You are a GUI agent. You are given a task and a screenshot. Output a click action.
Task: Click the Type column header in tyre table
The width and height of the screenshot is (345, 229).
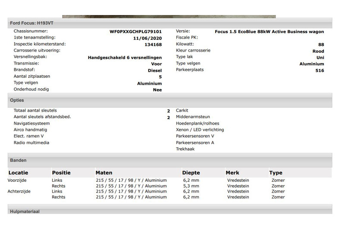tap(276, 173)
